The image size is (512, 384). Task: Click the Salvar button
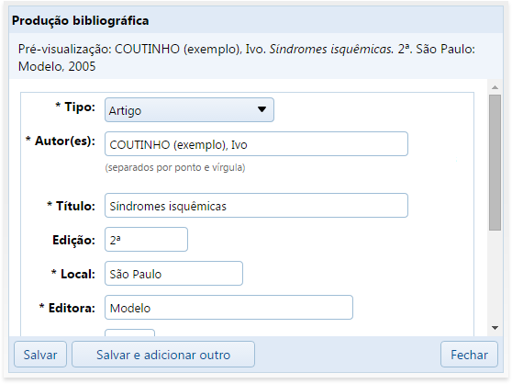[x=40, y=355]
